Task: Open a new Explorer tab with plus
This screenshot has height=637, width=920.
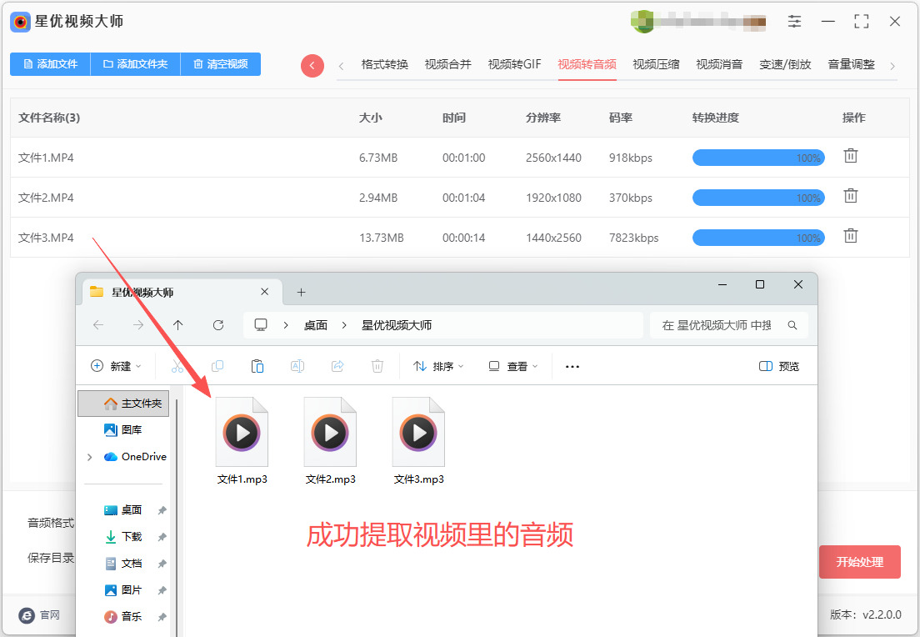Action: (x=301, y=293)
